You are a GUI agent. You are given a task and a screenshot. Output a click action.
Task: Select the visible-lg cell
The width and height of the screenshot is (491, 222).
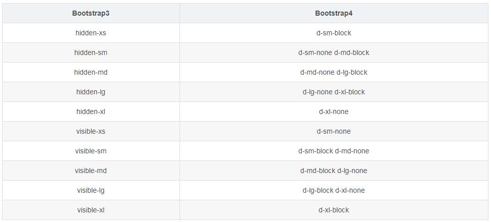point(91,190)
